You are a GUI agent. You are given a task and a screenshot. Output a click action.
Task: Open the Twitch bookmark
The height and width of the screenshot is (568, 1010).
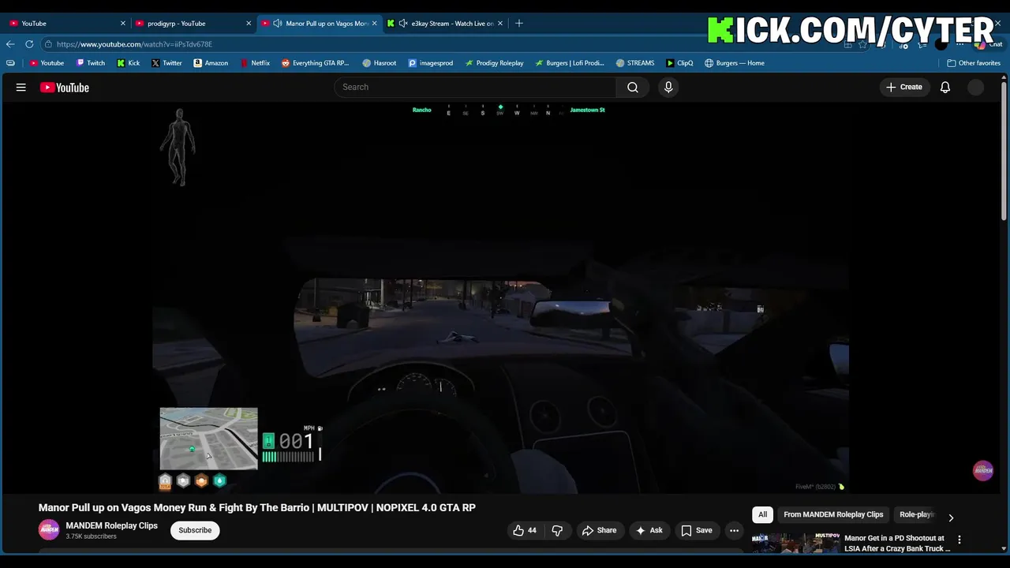91,63
